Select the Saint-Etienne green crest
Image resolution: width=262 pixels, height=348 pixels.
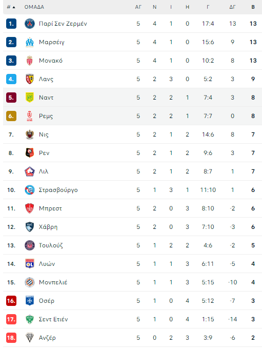[x=29, y=319]
